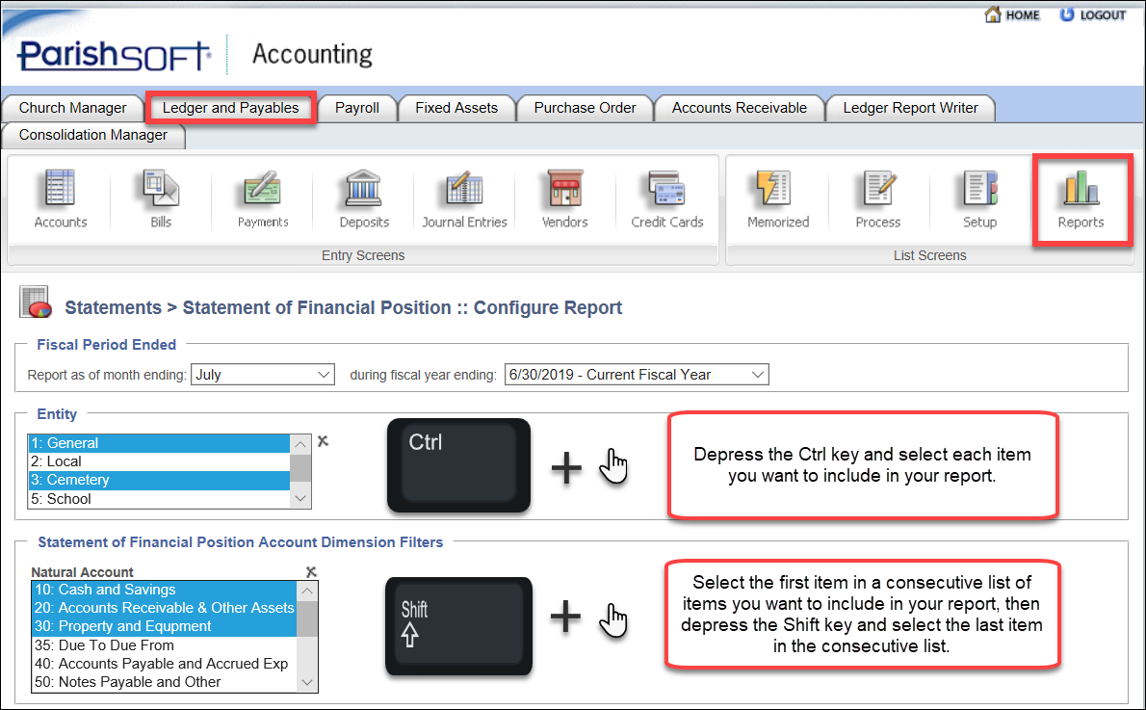Viewport: 1146px width, 710px height.
Task: Click the Natural Account list scrollbar thumb
Action: pos(307,618)
